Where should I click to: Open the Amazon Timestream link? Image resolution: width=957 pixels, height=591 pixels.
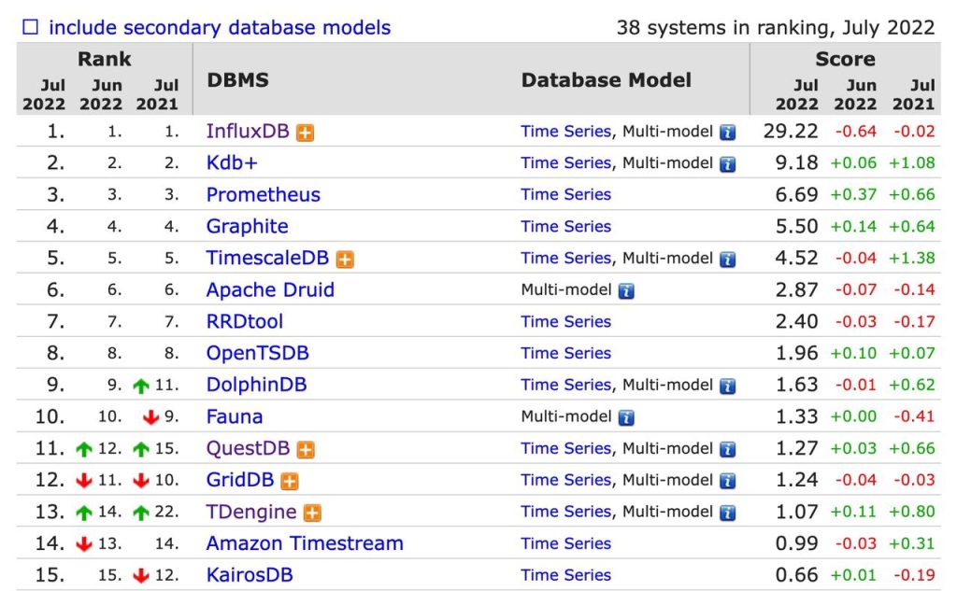303,543
